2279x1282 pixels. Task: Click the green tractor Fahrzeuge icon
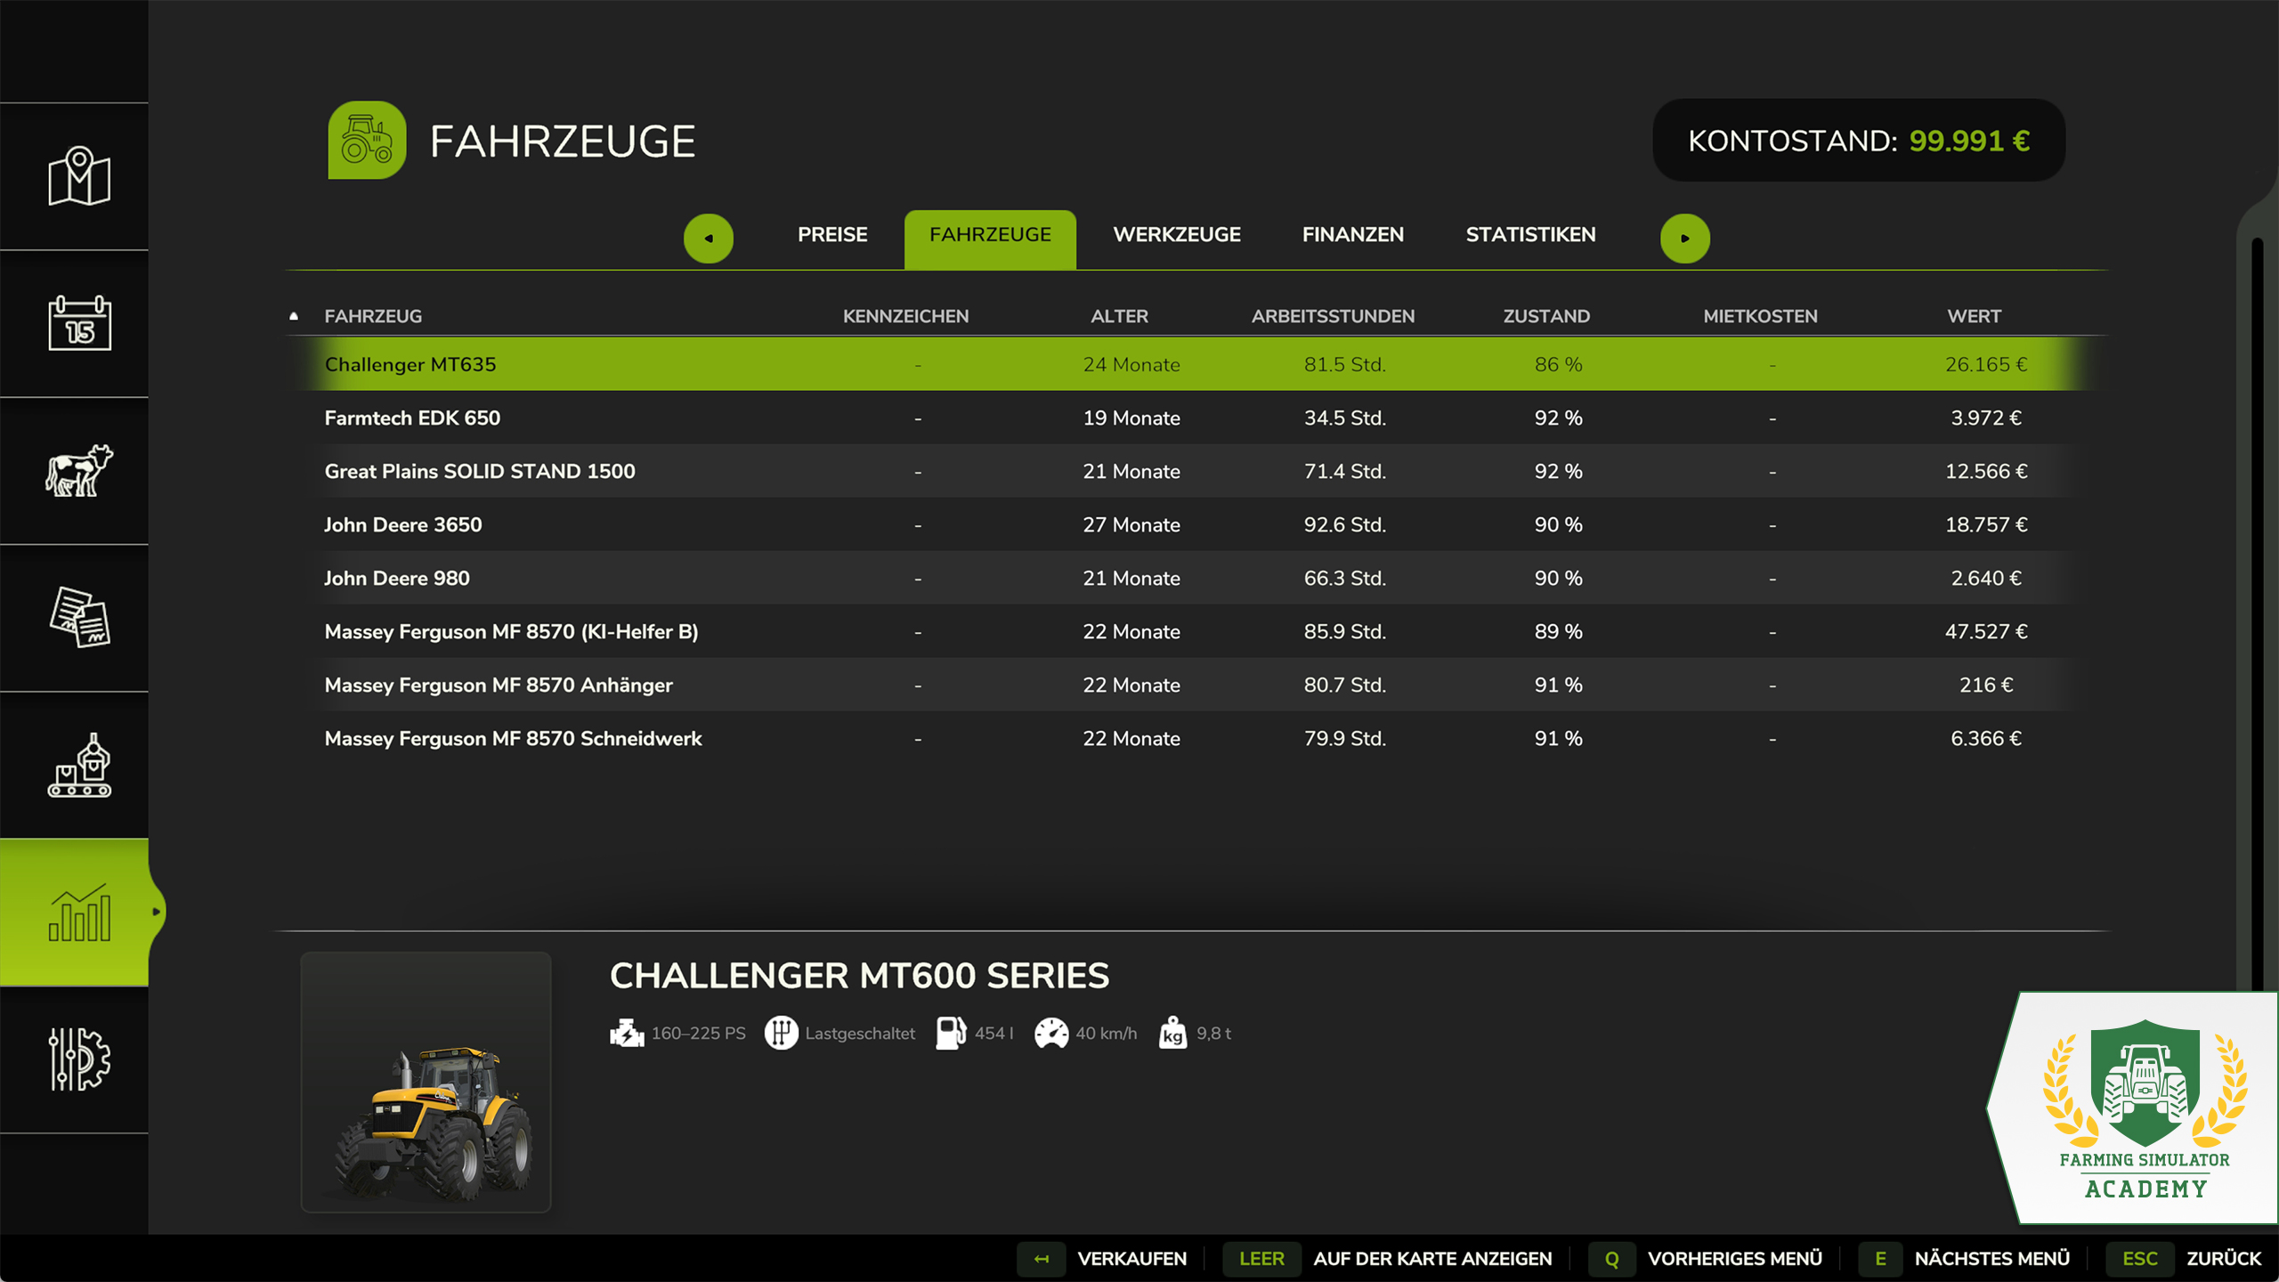367,141
